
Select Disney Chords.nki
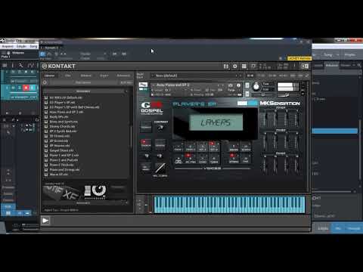[62, 126]
